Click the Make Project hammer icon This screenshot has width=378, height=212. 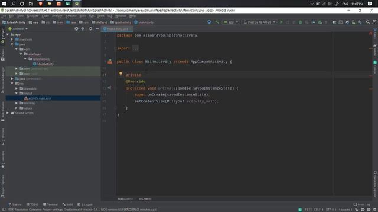(x=217, y=22)
